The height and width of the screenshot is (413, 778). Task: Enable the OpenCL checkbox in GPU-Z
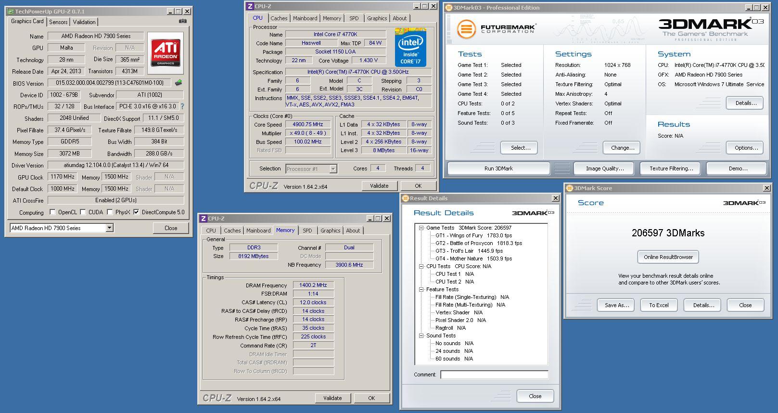(x=53, y=212)
